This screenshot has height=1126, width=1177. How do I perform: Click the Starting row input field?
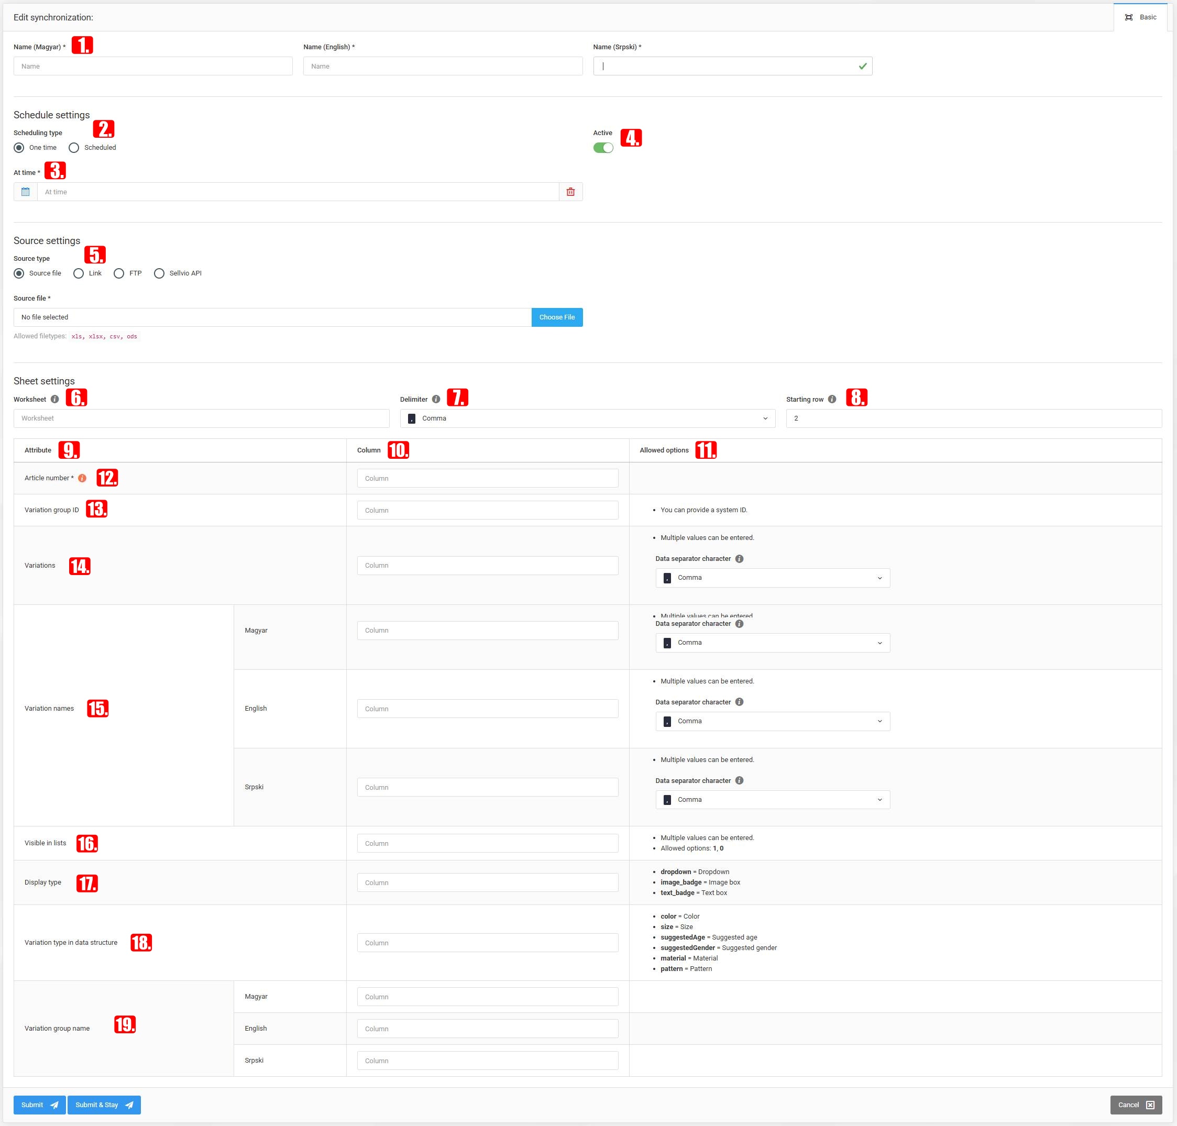pyautogui.click(x=974, y=418)
